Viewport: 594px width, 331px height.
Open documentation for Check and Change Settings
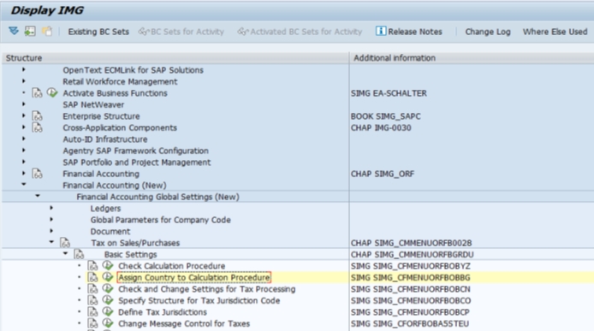92,289
